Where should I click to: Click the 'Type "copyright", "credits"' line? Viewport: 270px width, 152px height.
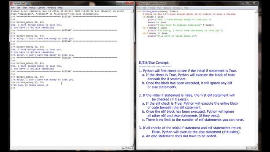tap(55, 14)
